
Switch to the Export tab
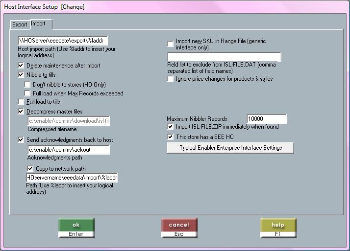20,24
